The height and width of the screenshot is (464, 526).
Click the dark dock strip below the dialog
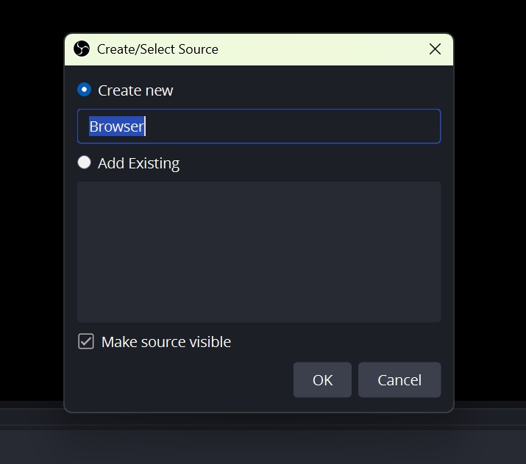point(263,443)
